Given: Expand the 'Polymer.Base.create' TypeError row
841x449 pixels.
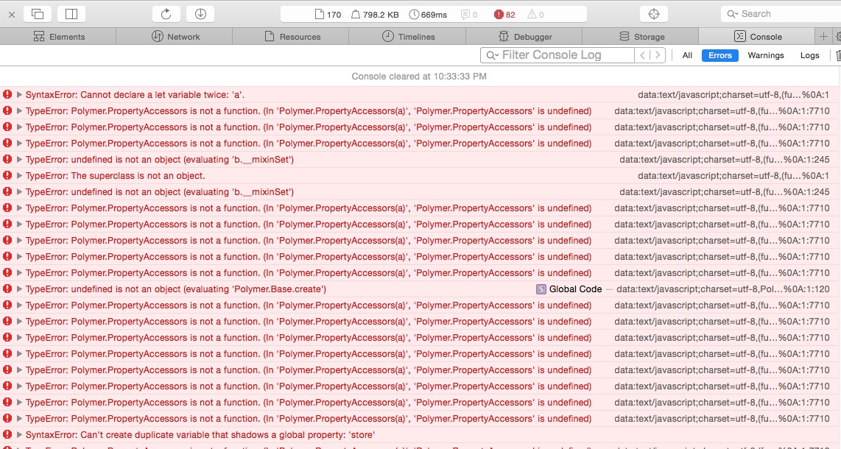Looking at the screenshot, I should pos(19,289).
